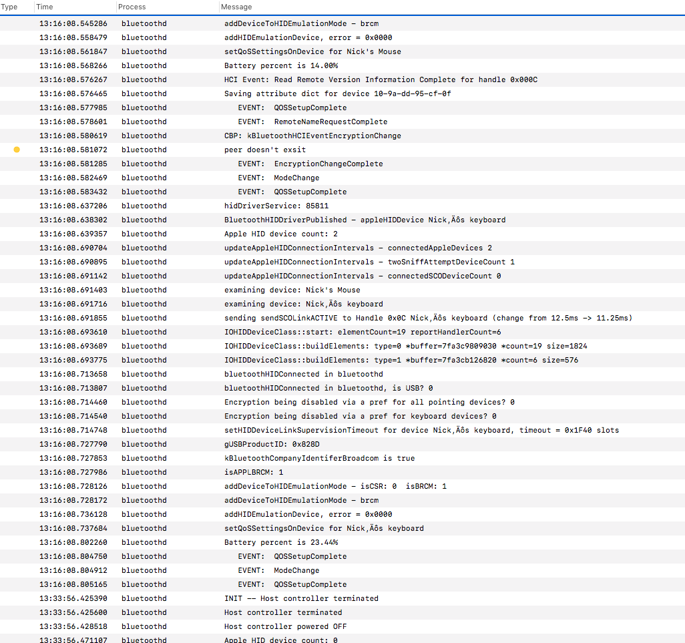The width and height of the screenshot is (685, 643).
Task: Select 'Encryption being disabled for keyboard devices' row
Action: pyautogui.click(x=342, y=416)
